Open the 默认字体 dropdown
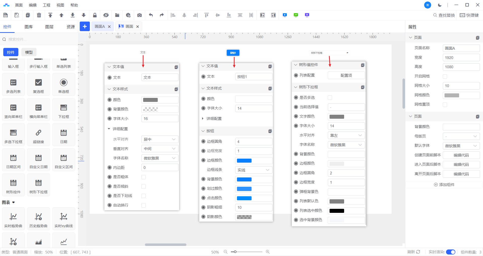Viewport: 483px width, 256px height. click(x=461, y=146)
